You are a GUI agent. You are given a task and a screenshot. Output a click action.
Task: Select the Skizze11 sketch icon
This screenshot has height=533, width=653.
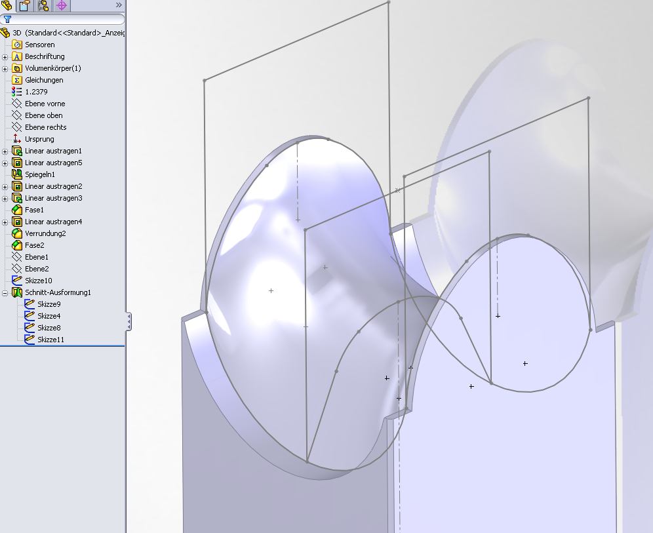29,340
